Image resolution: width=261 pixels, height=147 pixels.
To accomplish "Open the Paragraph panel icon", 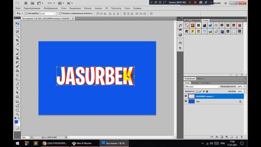I will [x=180, y=48].
